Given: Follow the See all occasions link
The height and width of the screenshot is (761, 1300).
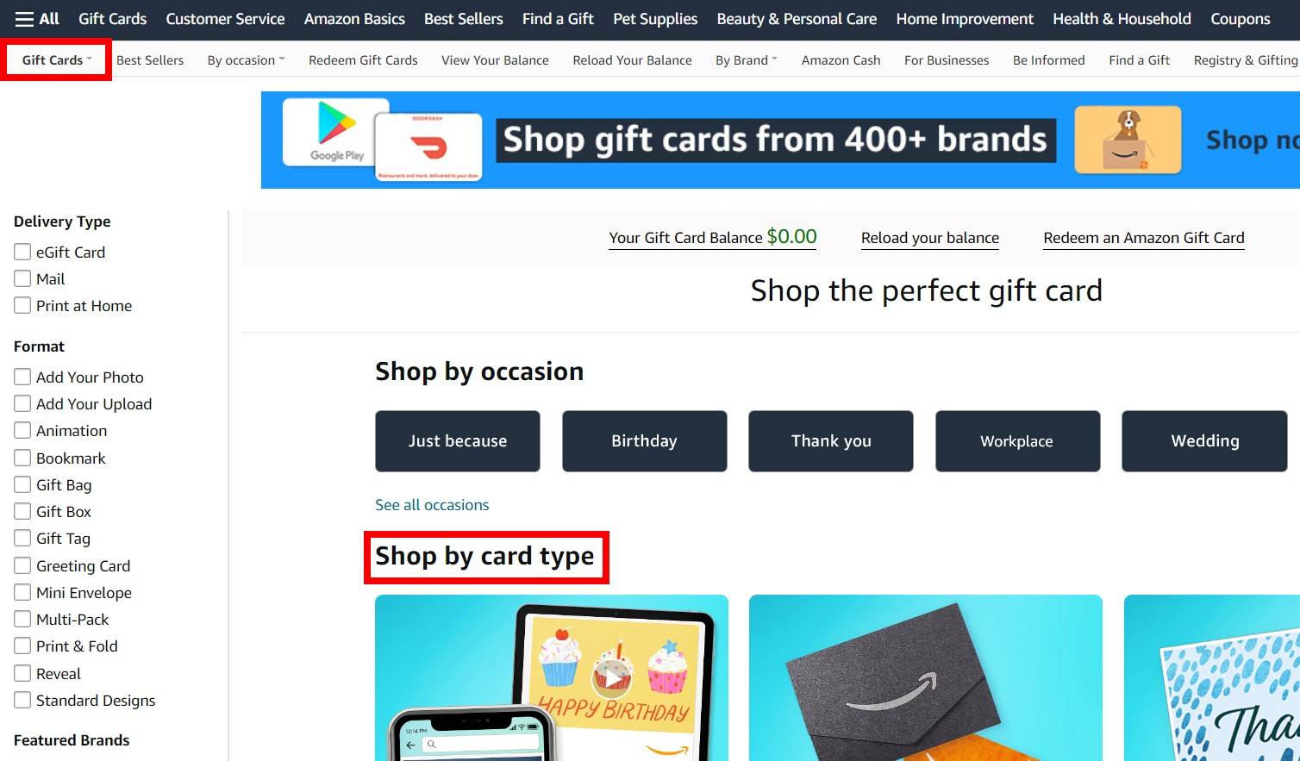Looking at the screenshot, I should pos(432,505).
